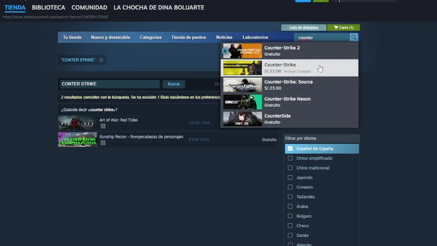The image size is (437, 246).
Task: Check the Árabe language box
Action: (290, 206)
